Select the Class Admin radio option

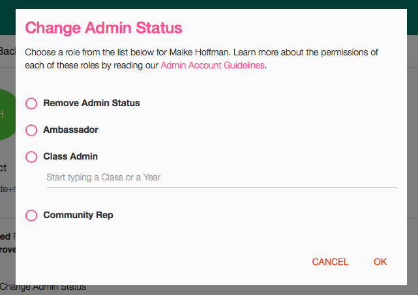tap(31, 156)
